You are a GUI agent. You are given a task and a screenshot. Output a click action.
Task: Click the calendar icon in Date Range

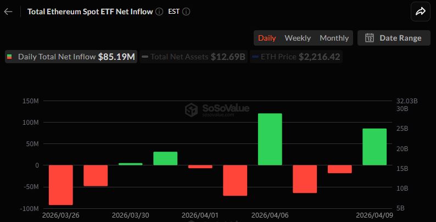pyautogui.click(x=369, y=38)
